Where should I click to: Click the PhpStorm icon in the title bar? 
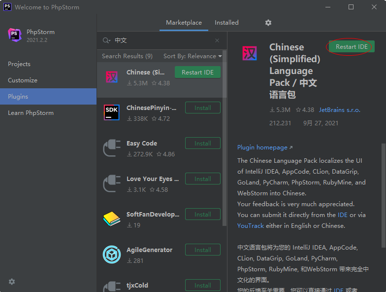pyautogui.click(x=7, y=7)
